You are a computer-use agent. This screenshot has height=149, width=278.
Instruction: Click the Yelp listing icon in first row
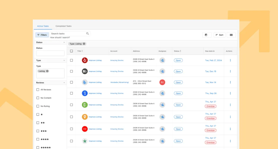85,60
